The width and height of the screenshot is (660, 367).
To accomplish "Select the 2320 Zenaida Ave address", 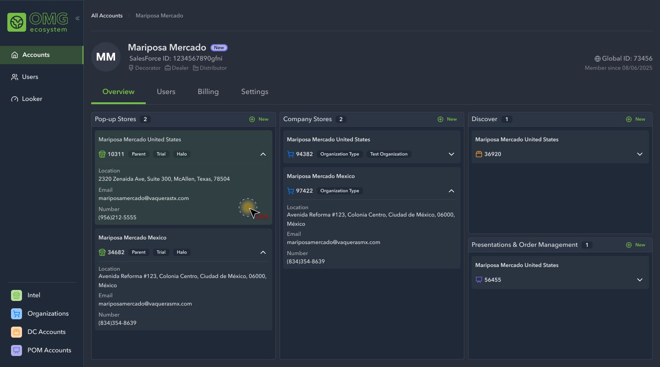I will [x=164, y=179].
